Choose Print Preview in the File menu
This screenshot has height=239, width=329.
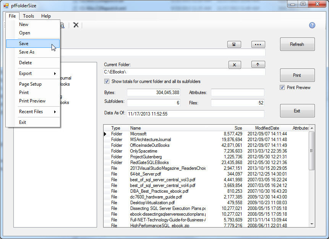tap(33, 101)
